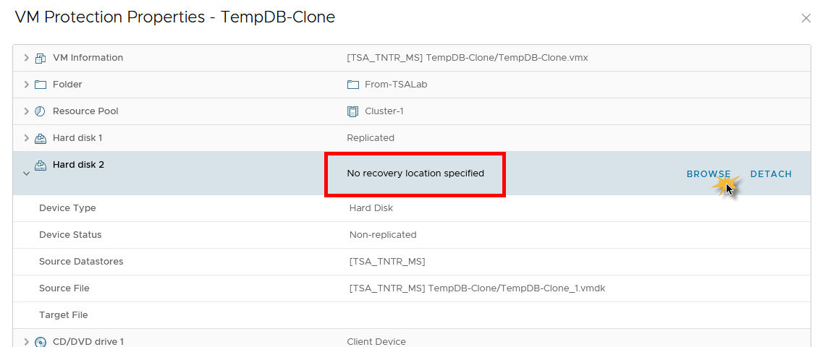This screenshot has width=820, height=347.
Task: Click the No recovery location specified text
Action: pos(415,173)
